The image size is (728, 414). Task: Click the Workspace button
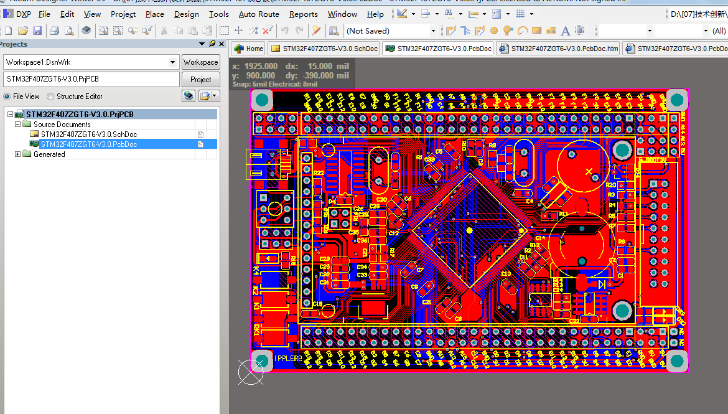[x=200, y=62]
